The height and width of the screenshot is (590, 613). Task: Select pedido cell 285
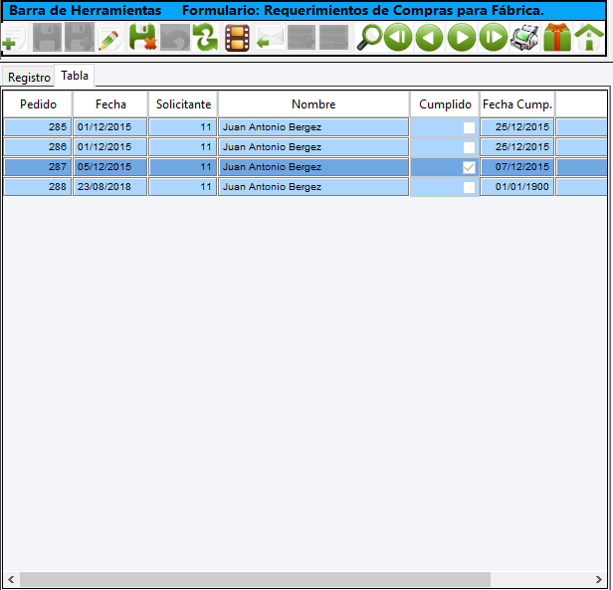(x=38, y=127)
